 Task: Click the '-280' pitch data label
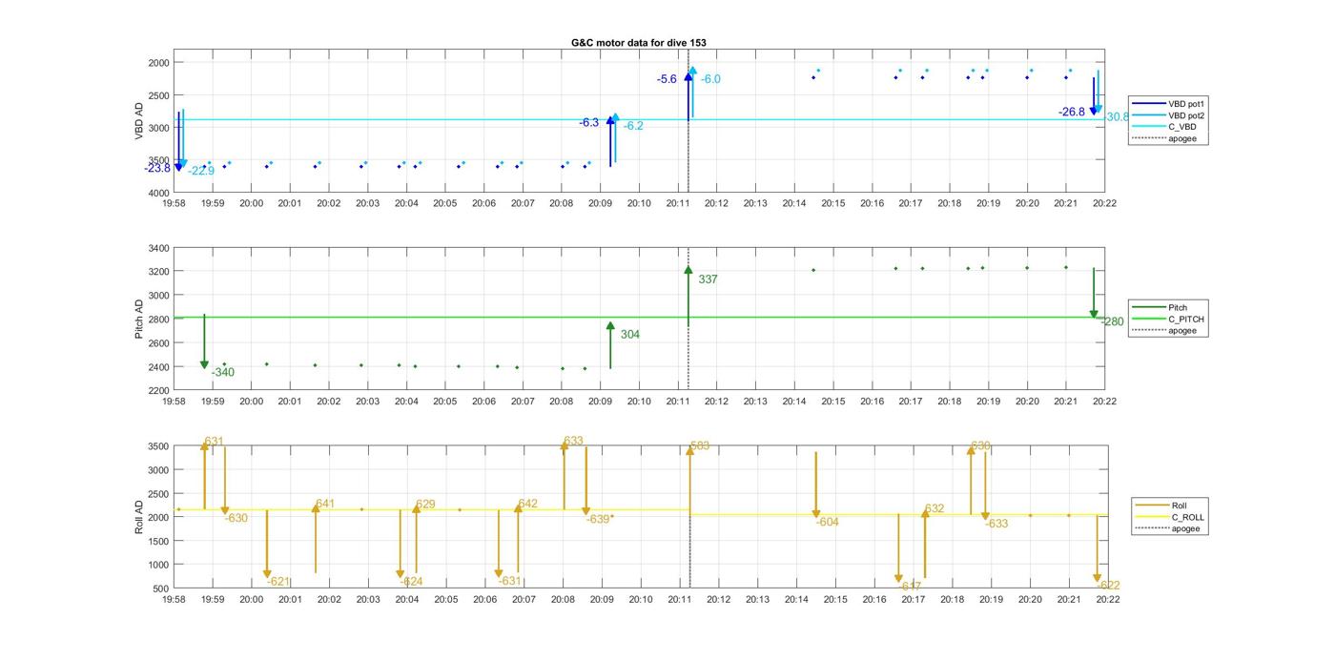click(x=1113, y=321)
